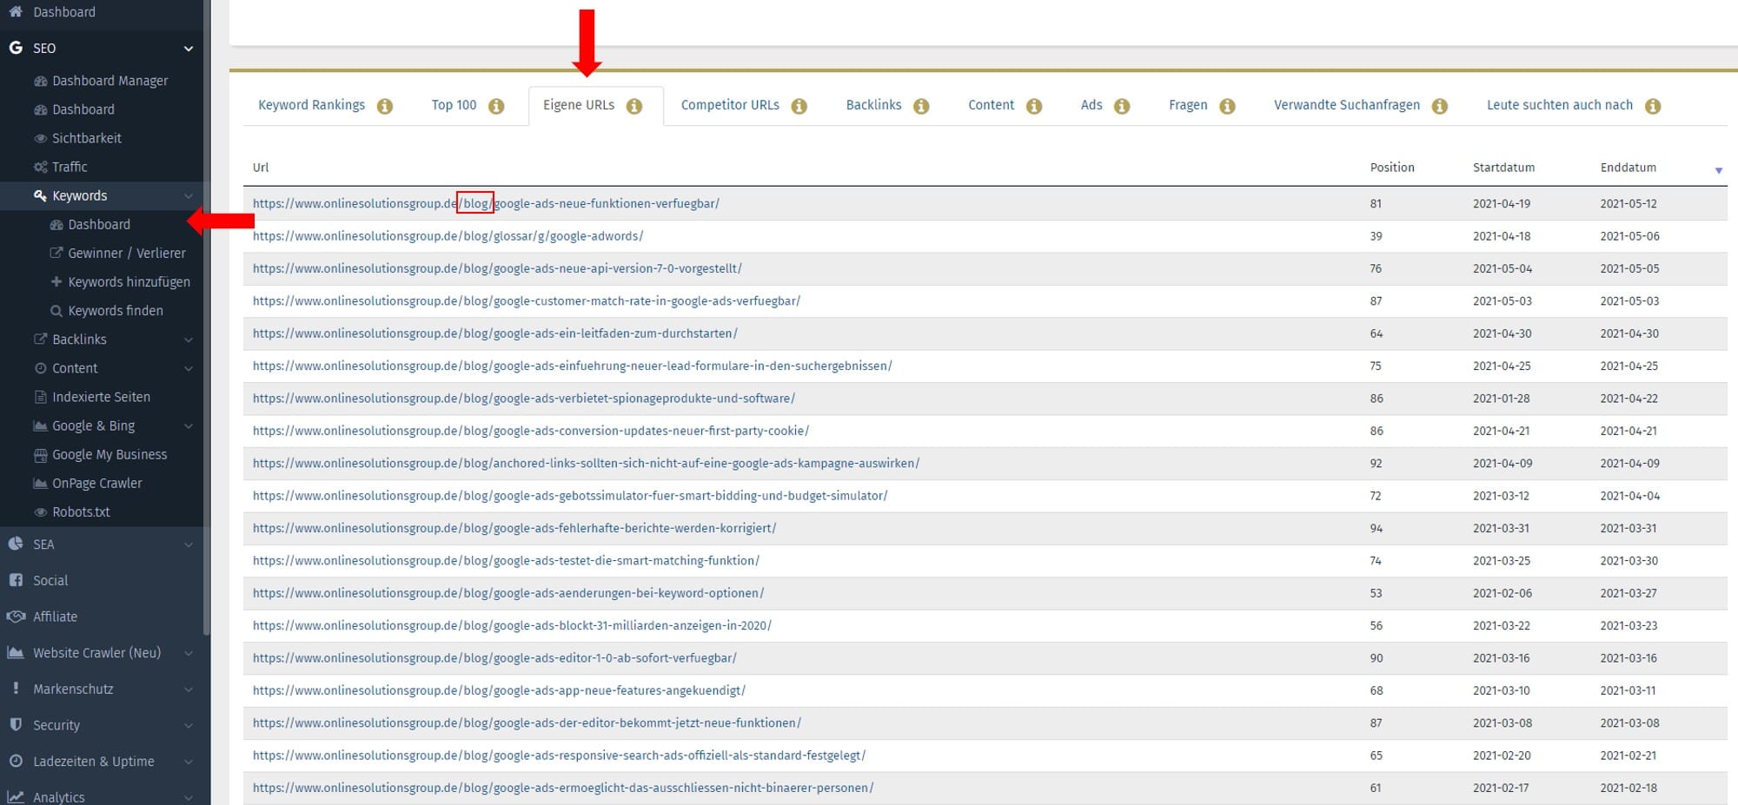This screenshot has height=805, width=1738.
Task: Click the info icon next to Keyword Rankings
Action: pyautogui.click(x=385, y=106)
